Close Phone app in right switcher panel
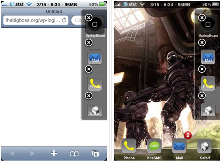Image resolution: width=221 pixels, height=161 pixels. click(x=202, y=69)
